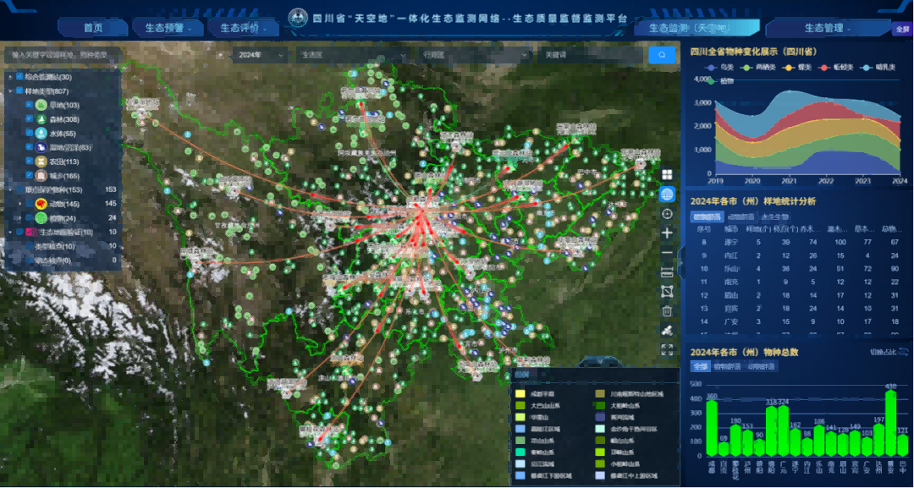Zoom in the map with plus icon
The width and height of the screenshot is (914, 488).
tap(667, 233)
